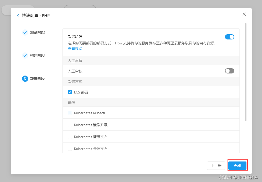This screenshot has height=182, width=262.
Task: Click the step 3 number circle
Action: coord(25,78)
